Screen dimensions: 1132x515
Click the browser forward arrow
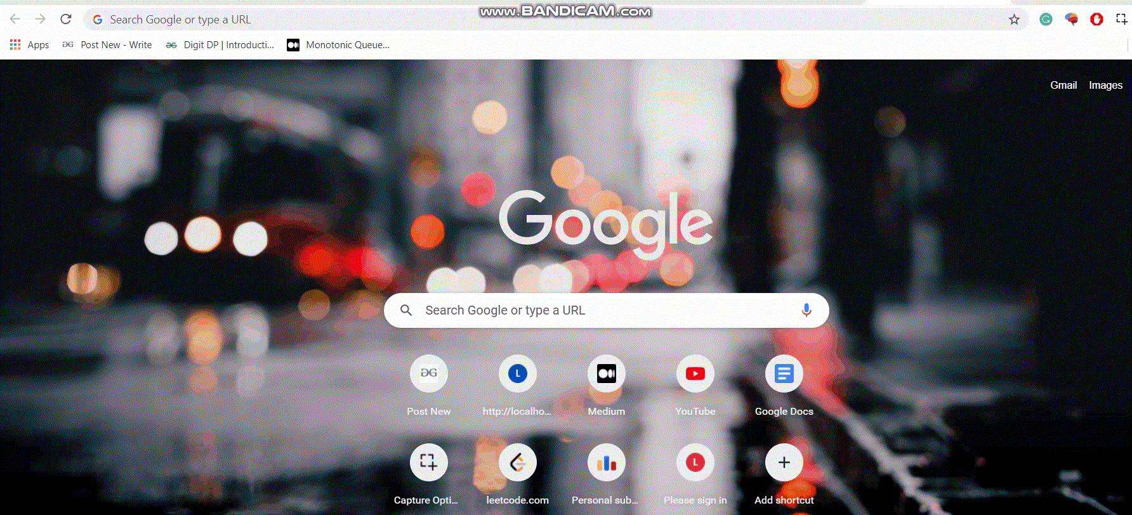click(x=41, y=19)
